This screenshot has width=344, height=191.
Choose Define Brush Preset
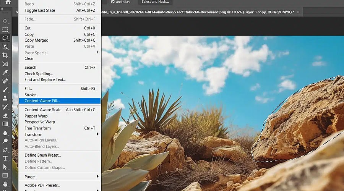point(60,155)
